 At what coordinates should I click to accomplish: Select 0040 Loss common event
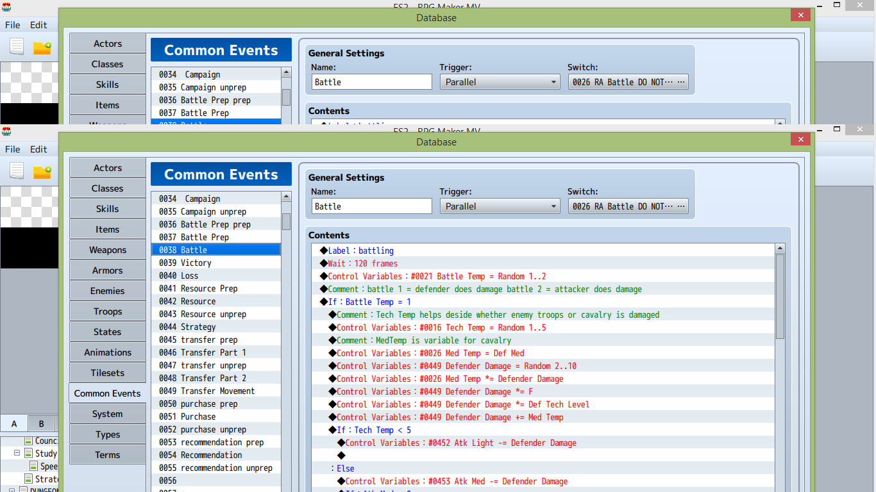click(x=216, y=275)
